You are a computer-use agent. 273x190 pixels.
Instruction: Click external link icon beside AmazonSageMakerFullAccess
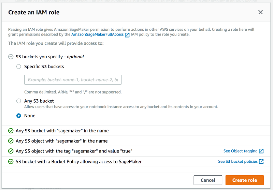[x=127, y=35]
